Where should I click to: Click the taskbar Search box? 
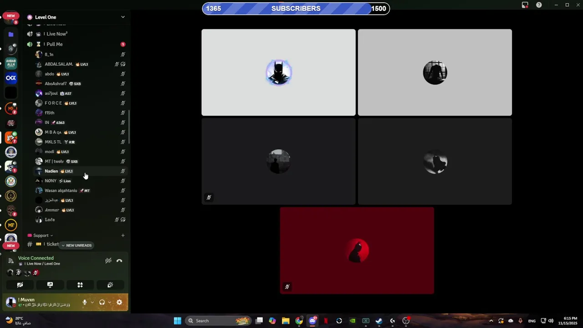point(219,321)
